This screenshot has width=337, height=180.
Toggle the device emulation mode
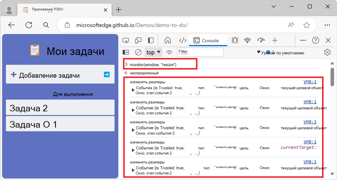click(138, 40)
